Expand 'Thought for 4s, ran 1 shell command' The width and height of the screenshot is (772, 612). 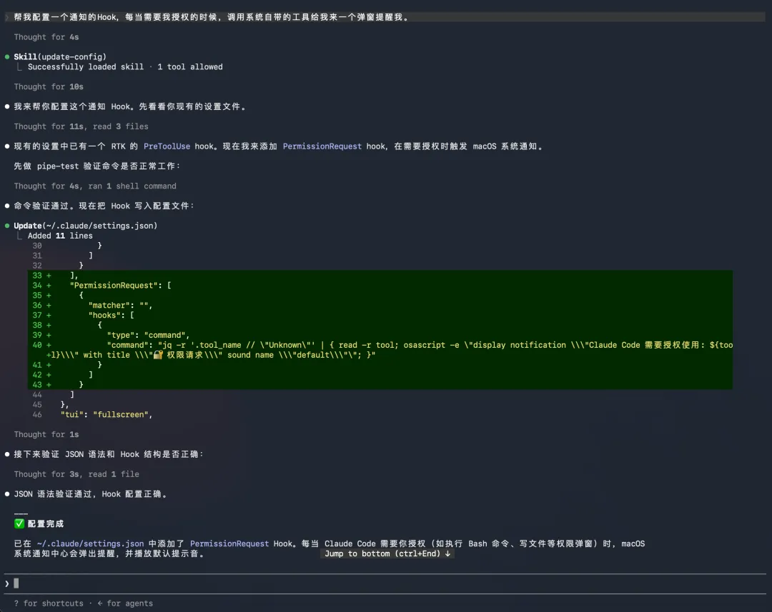pyautogui.click(x=95, y=186)
